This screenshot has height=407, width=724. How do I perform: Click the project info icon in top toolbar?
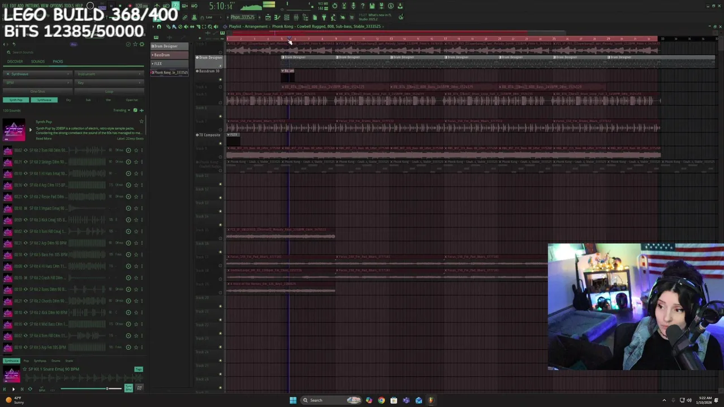tap(390, 6)
